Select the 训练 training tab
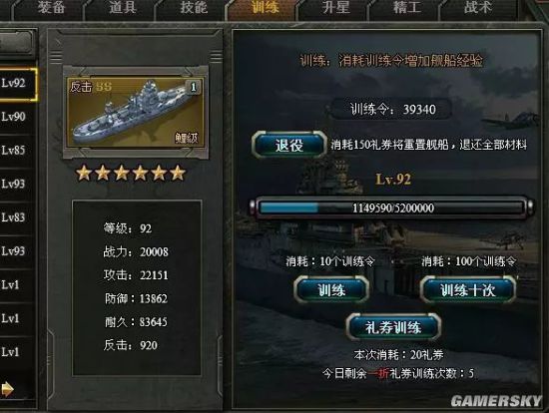 click(265, 8)
